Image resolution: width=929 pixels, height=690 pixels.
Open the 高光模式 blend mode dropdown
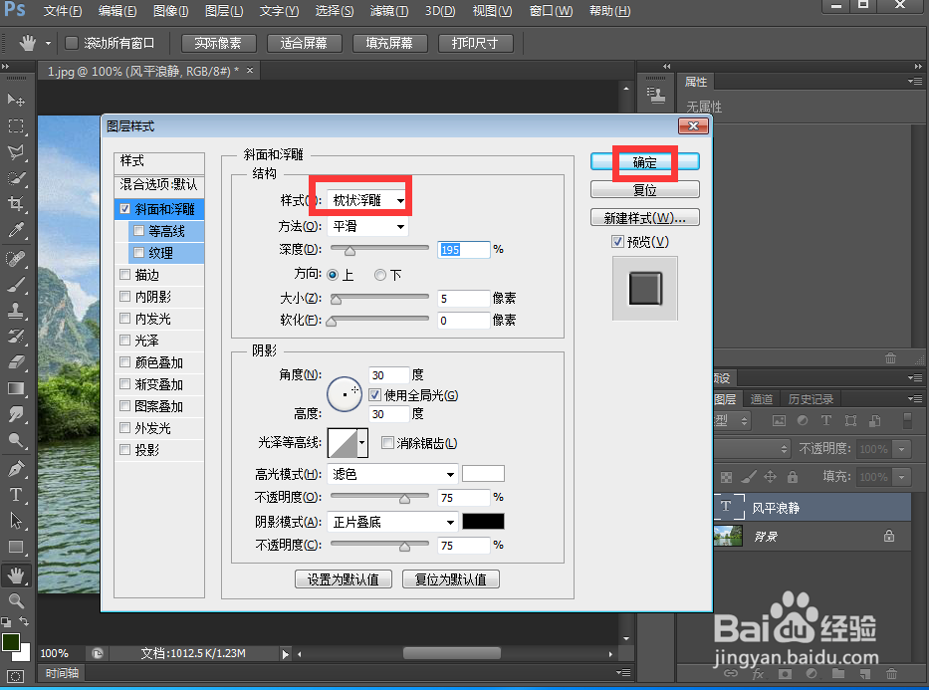391,473
